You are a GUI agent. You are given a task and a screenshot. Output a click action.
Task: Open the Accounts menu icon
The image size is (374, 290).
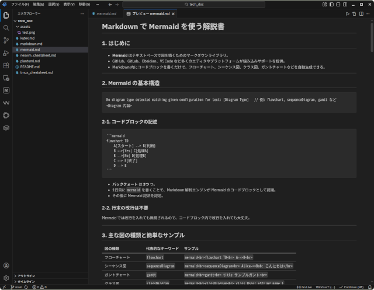(6, 265)
